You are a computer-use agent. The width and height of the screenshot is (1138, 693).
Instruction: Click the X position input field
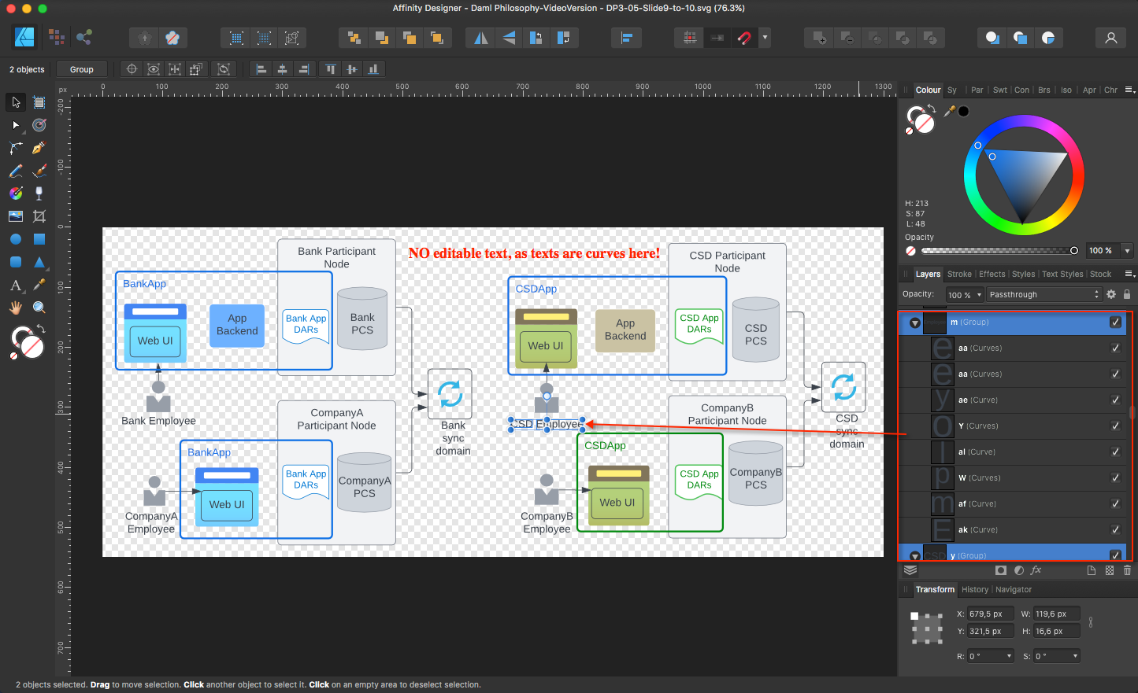(x=989, y=614)
